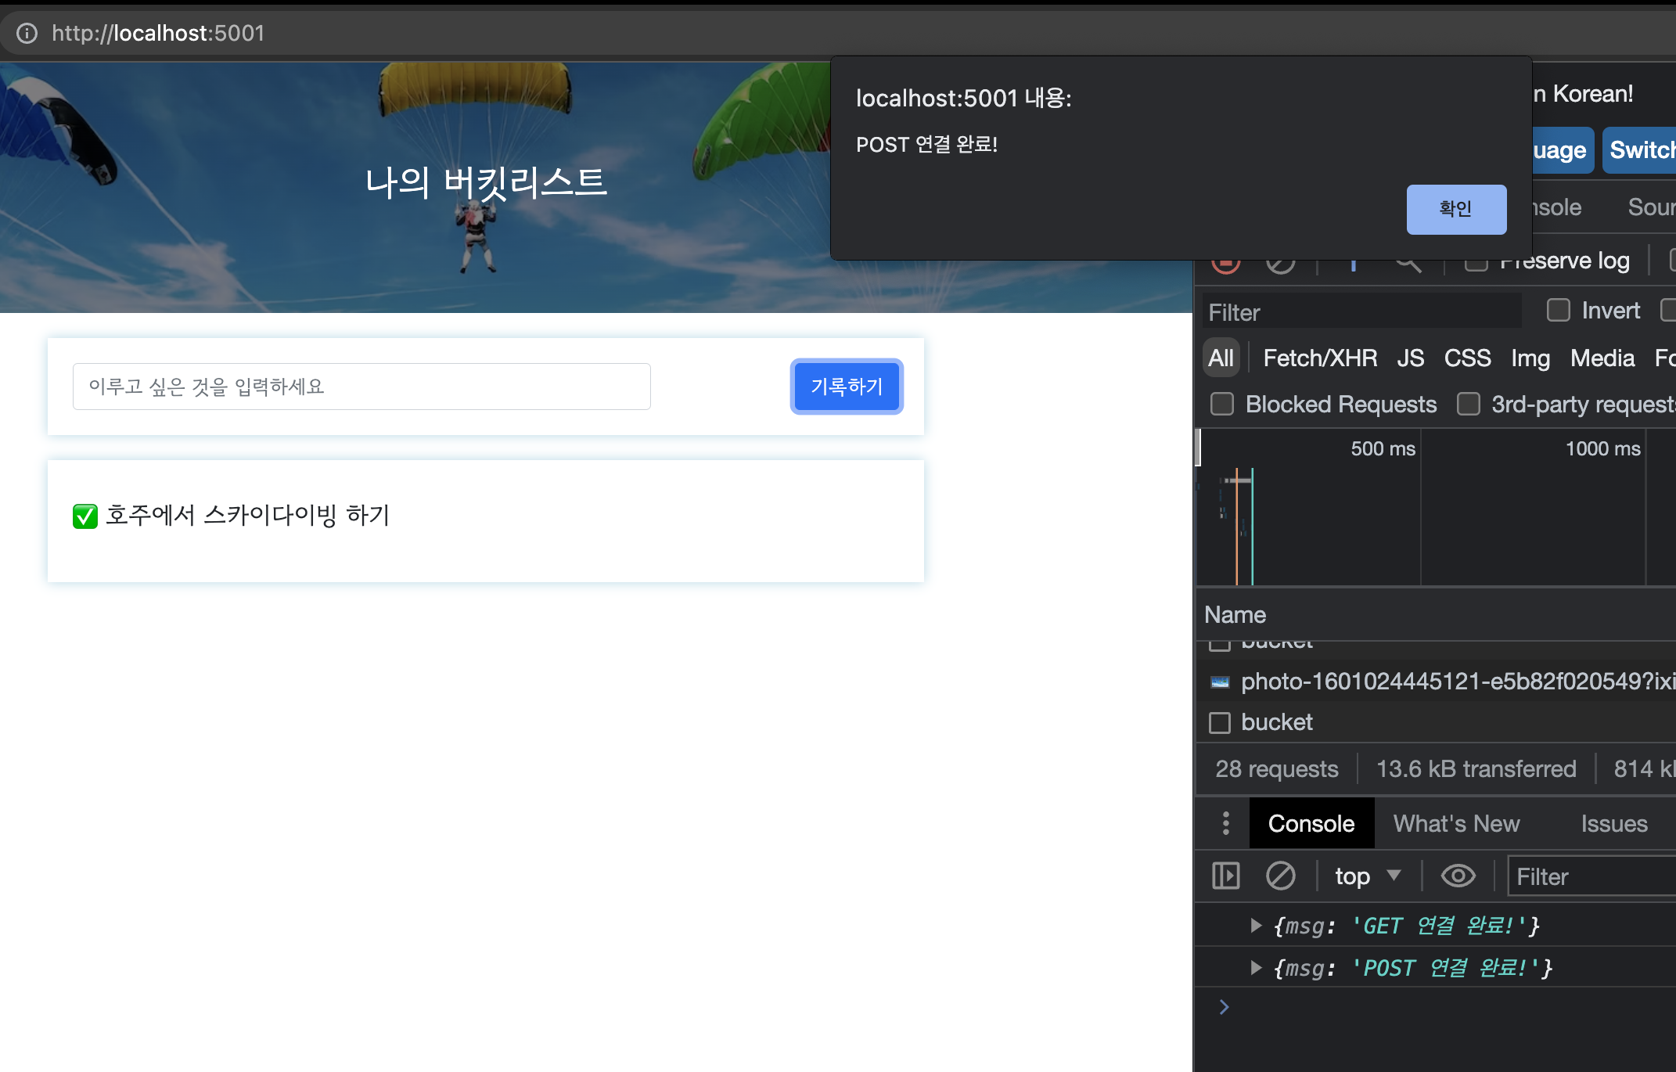Tick the 3rd-party requests checkbox

coord(1468,404)
